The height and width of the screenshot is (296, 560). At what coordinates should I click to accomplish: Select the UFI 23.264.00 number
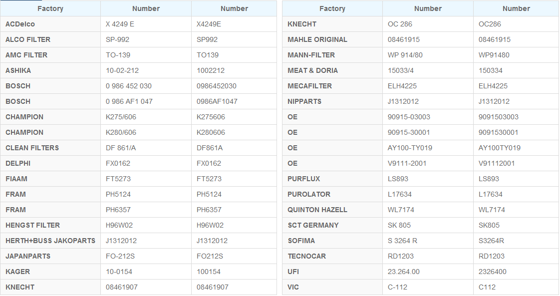point(404,272)
